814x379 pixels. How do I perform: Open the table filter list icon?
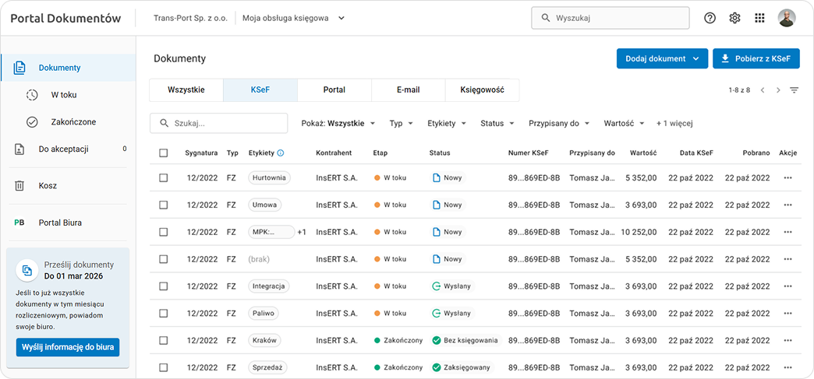[794, 90]
